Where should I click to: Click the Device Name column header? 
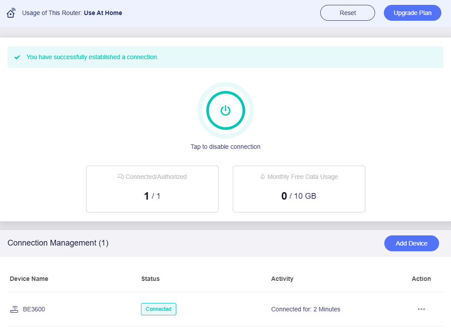click(x=29, y=279)
